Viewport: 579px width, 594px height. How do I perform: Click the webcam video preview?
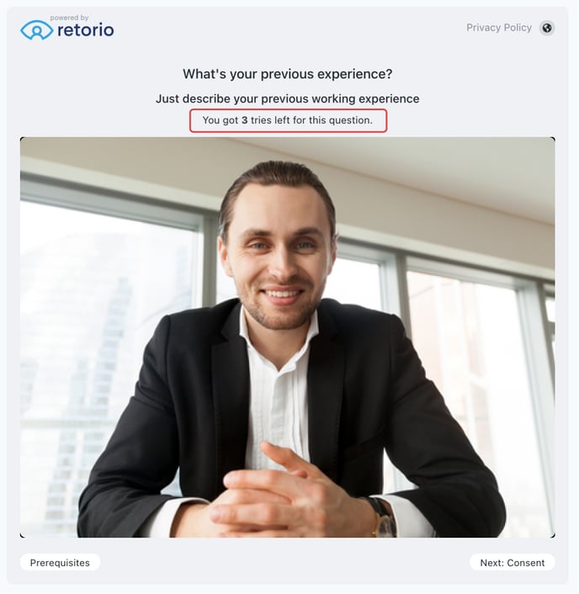pyautogui.click(x=288, y=337)
